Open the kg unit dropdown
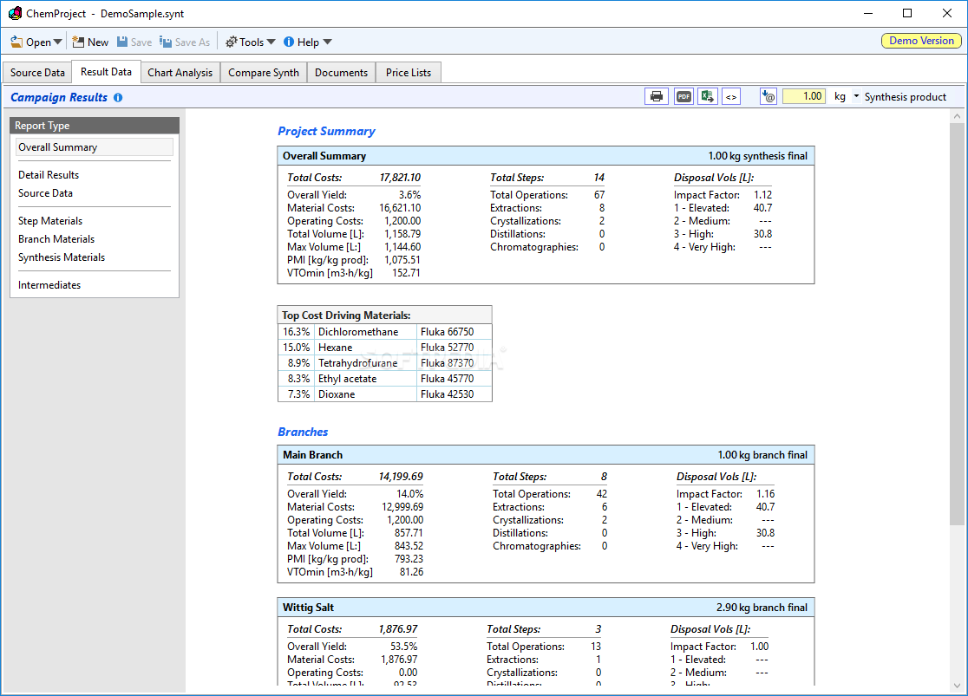The width and height of the screenshot is (968, 696). (856, 96)
